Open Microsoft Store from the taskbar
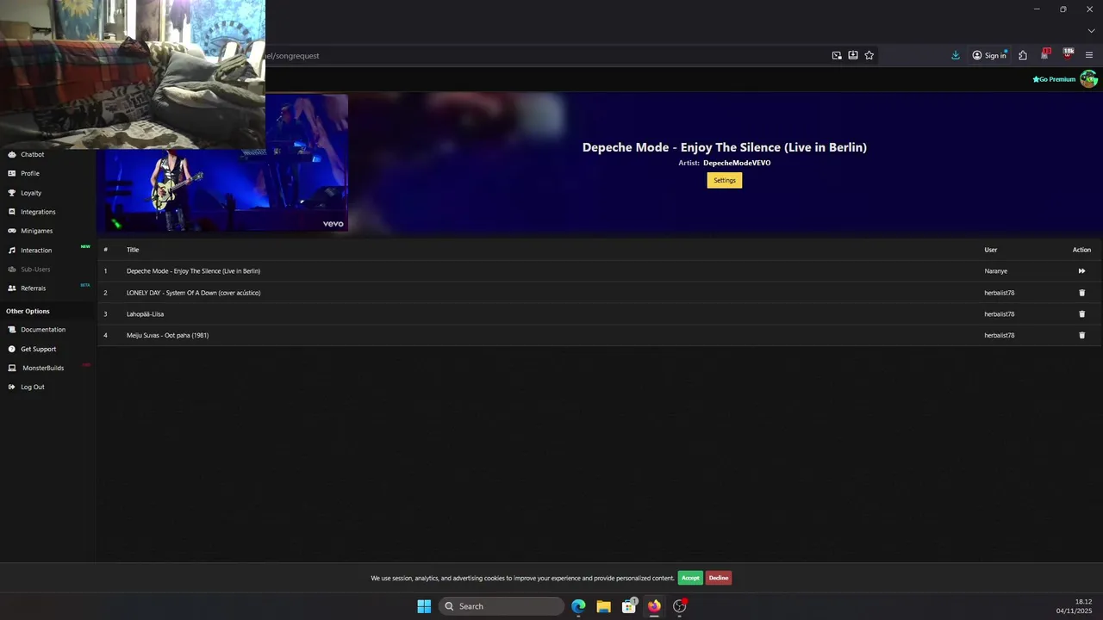 (629, 606)
